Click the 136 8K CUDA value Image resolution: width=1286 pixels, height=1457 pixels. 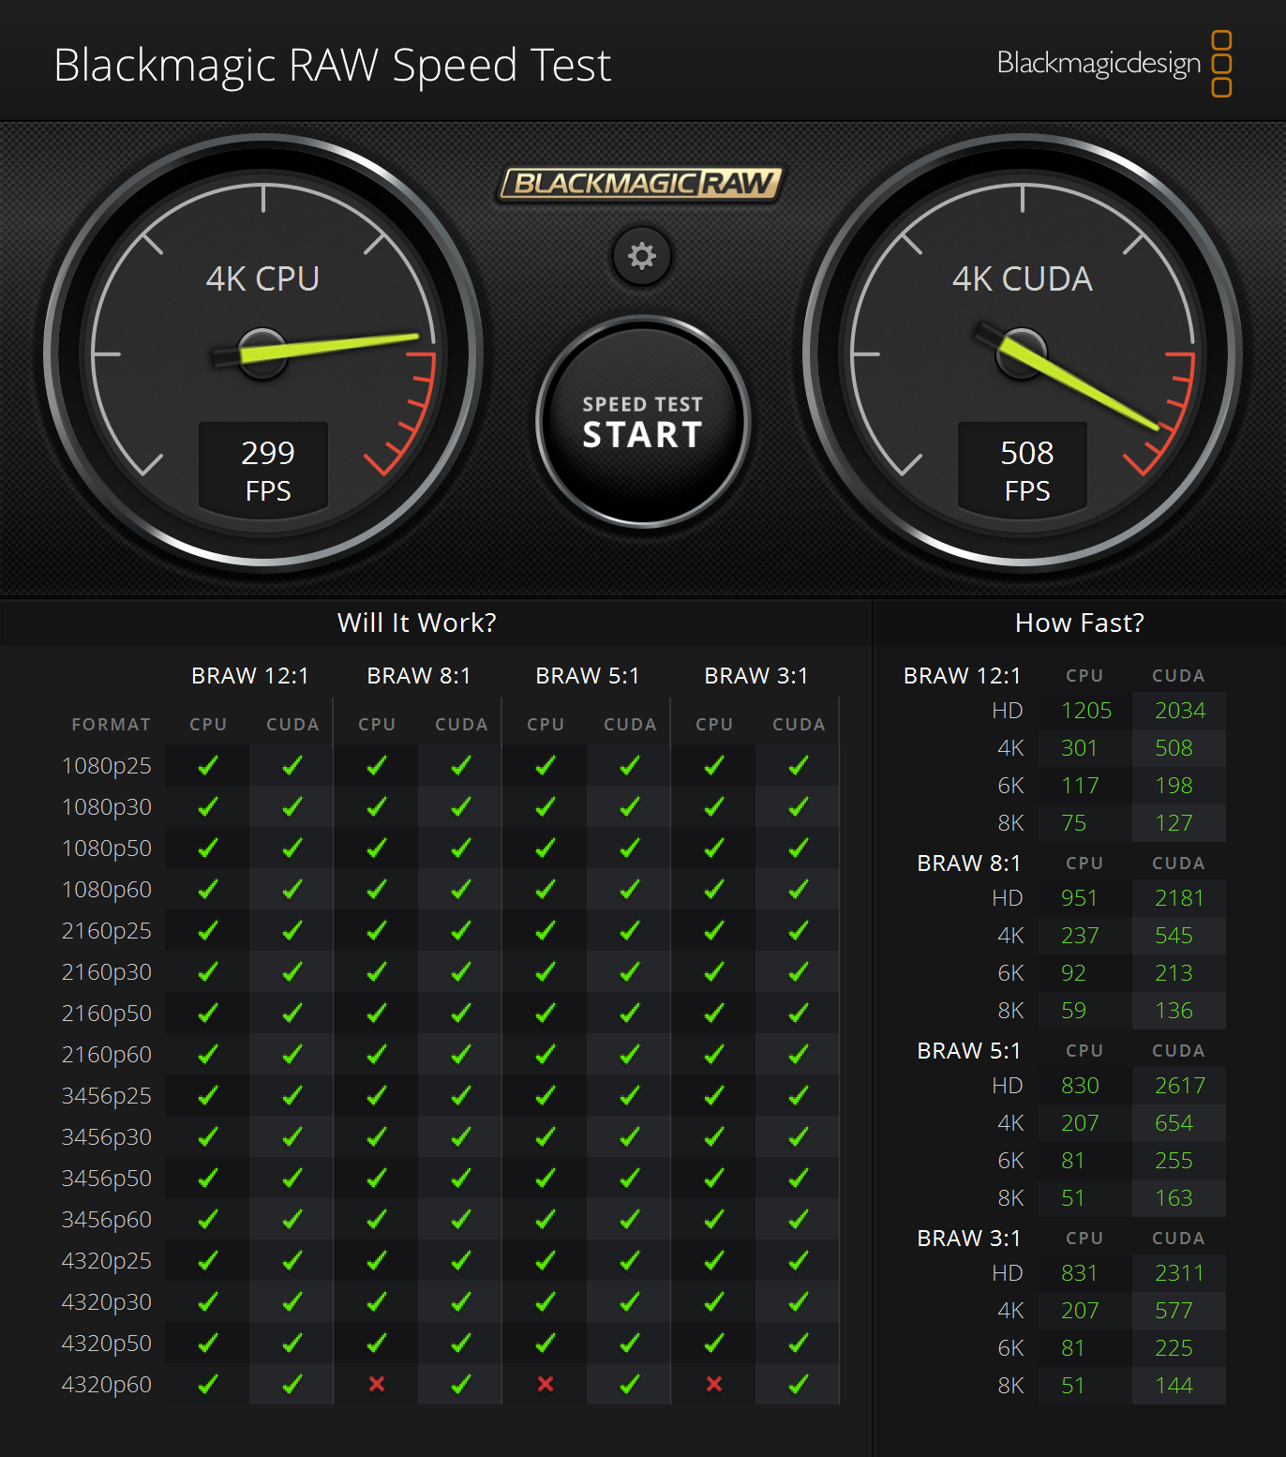tap(1174, 1011)
